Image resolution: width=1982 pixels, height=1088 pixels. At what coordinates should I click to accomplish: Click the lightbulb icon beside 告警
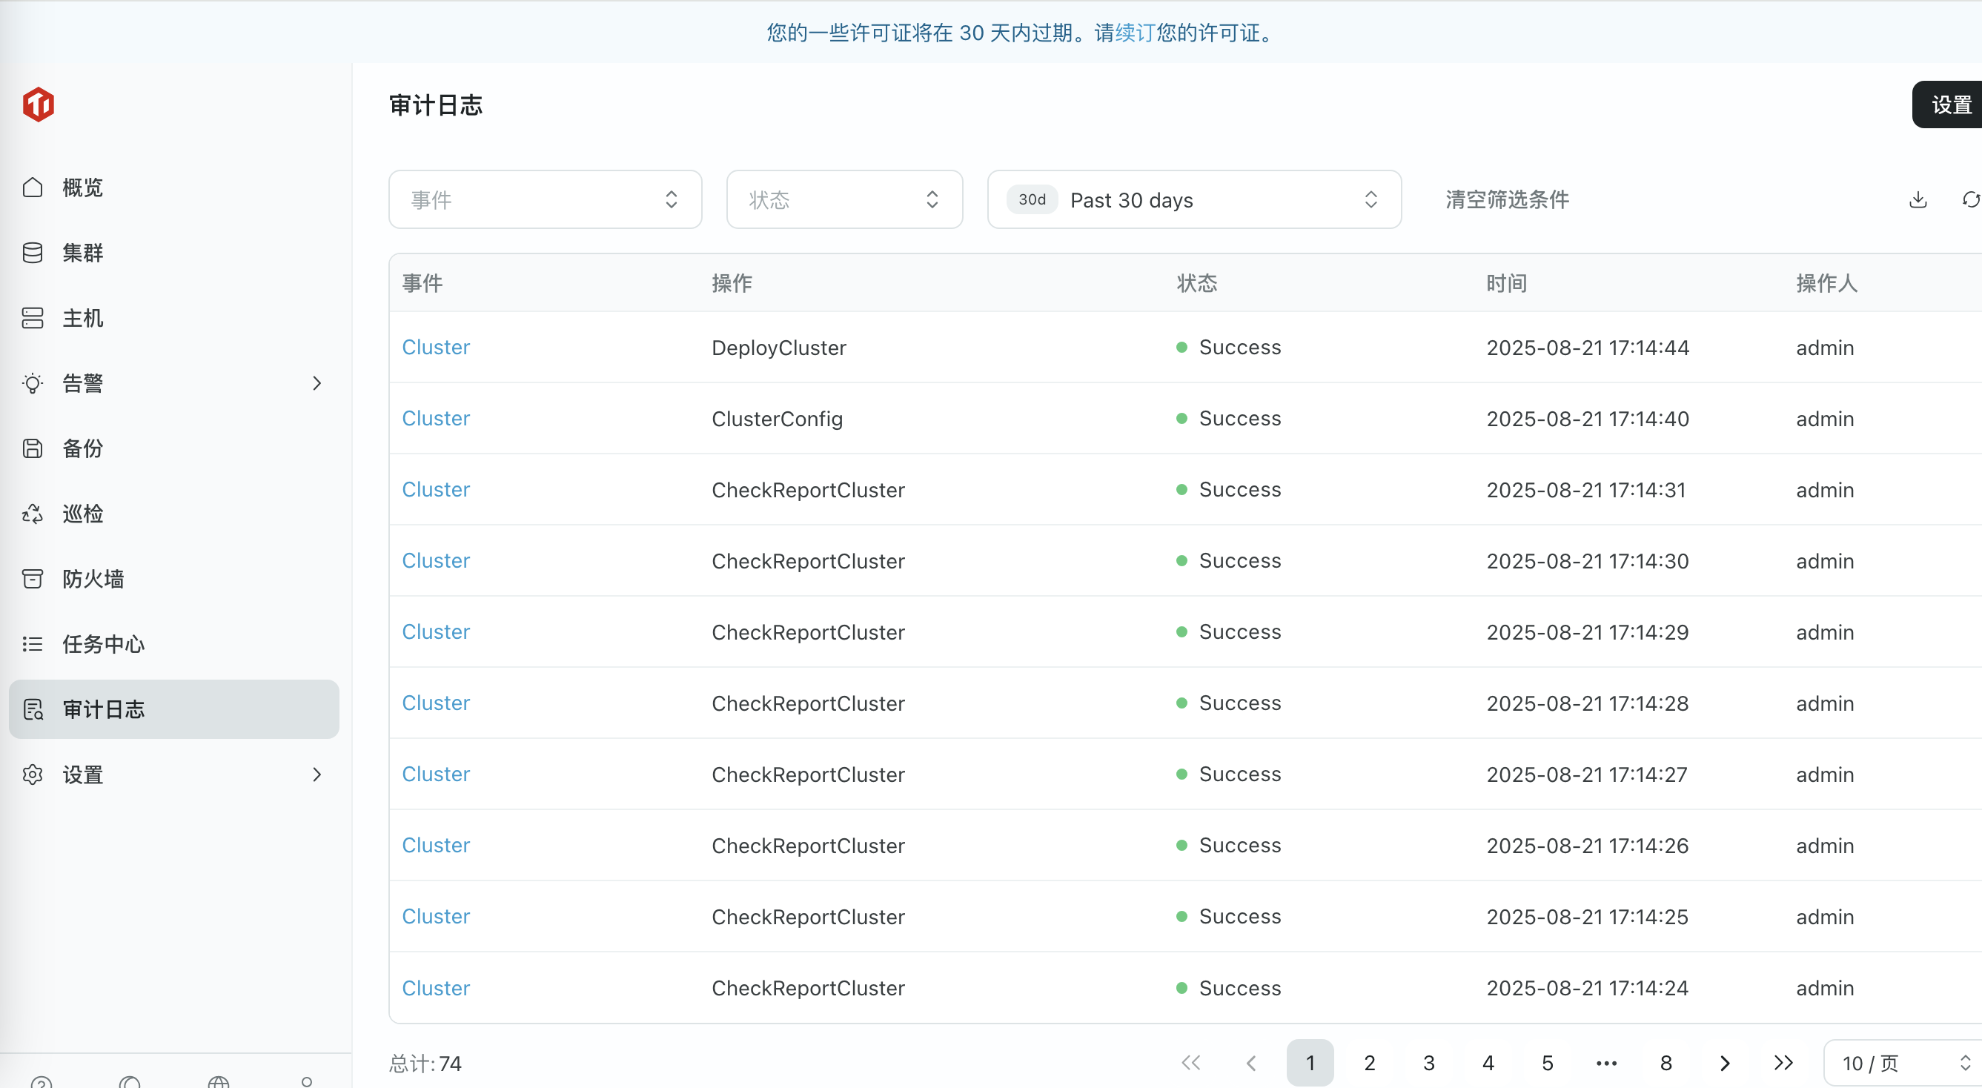33,383
